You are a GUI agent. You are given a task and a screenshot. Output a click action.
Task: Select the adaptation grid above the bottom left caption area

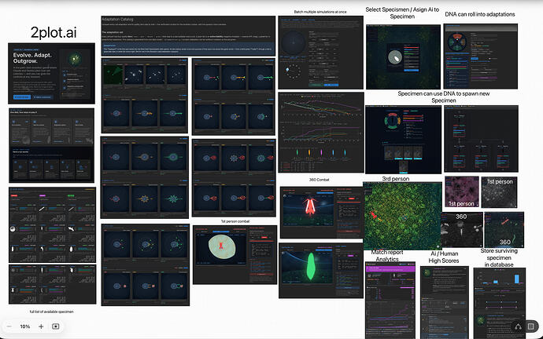click(x=145, y=264)
